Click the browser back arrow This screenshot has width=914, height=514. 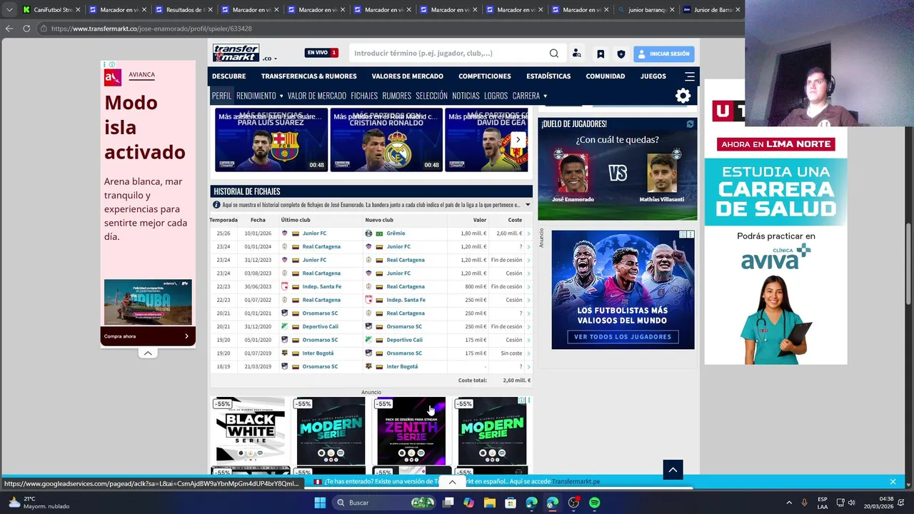click(9, 29)
